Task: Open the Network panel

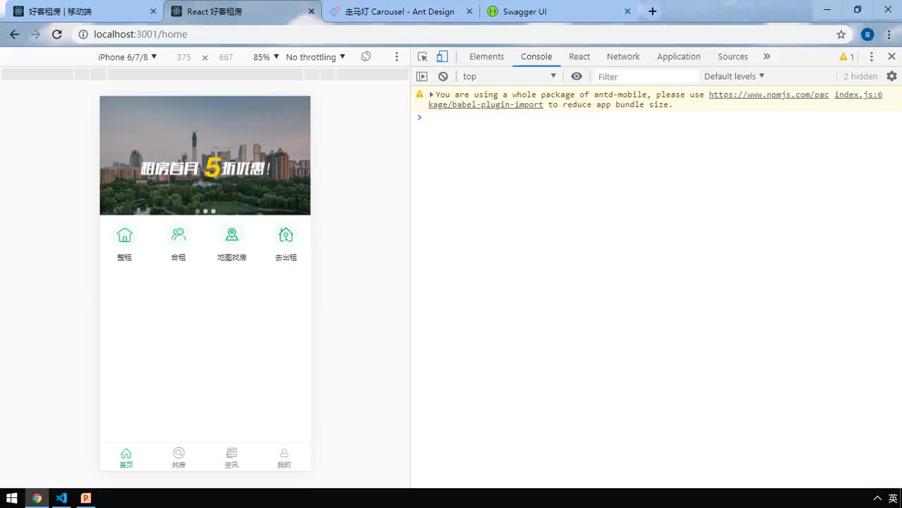Action: 623,56
